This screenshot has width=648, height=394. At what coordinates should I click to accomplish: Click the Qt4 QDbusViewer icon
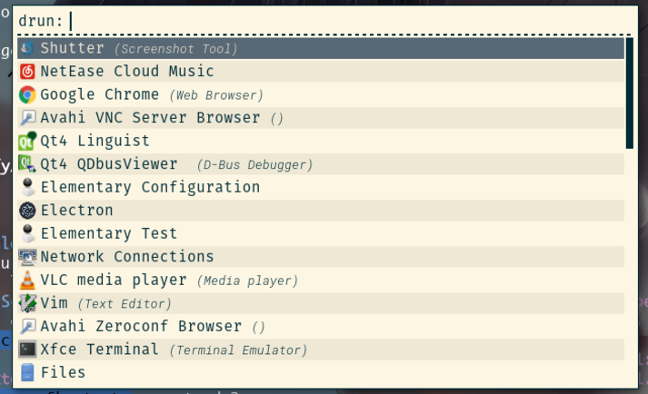(27, 164)
